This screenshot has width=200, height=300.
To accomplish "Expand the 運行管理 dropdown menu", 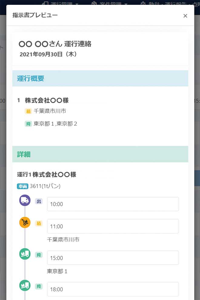I will [x=61, y=4].
